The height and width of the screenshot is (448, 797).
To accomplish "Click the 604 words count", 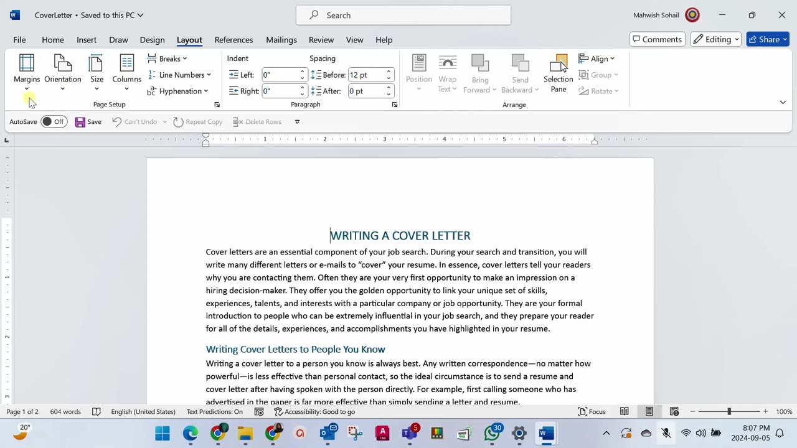I will 65,411.
